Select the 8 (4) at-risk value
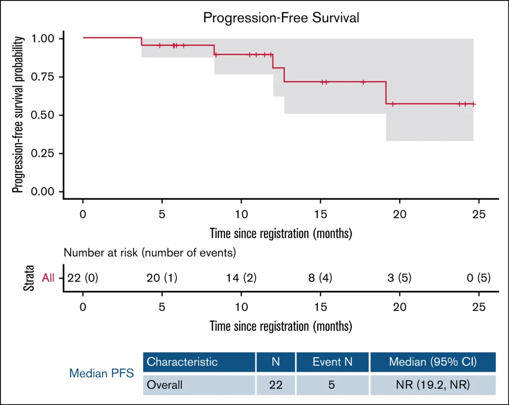The image size is (509, 405). point(320,278)
